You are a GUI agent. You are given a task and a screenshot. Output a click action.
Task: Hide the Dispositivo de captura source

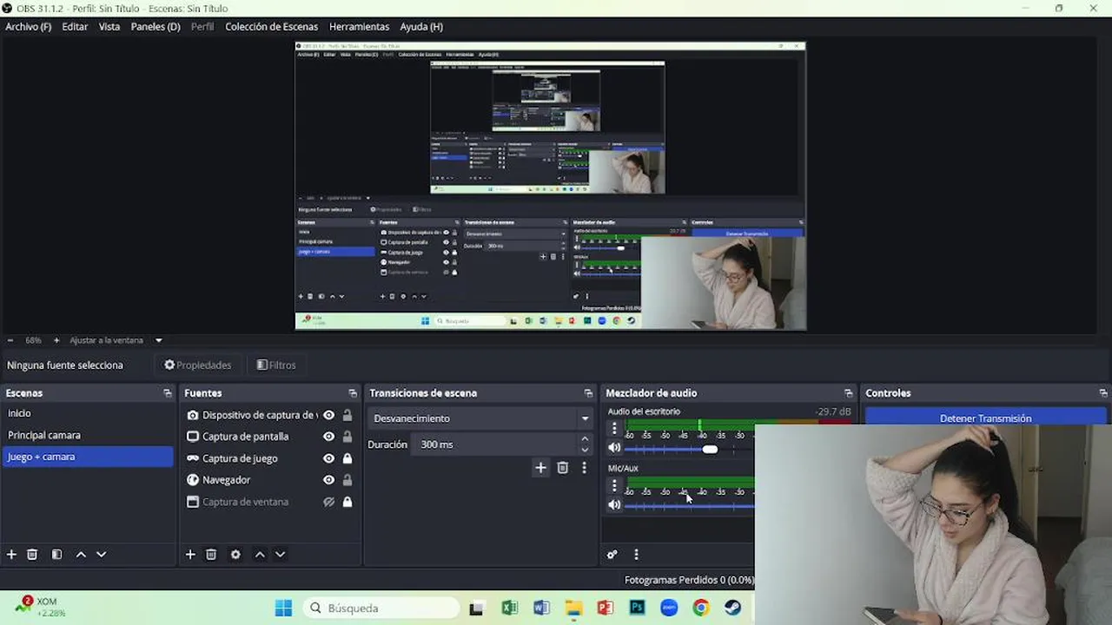pyautogui.click(x=328, y=415)
